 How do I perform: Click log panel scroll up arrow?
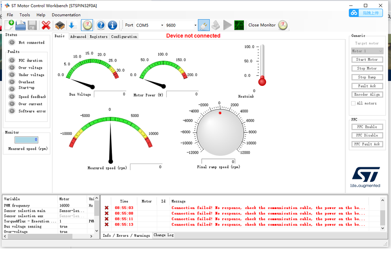pyautogui.click(x=382, y=200)
